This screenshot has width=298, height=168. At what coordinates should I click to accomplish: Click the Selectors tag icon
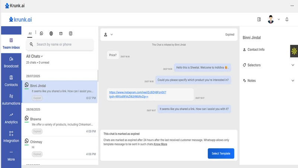[244, 65]
